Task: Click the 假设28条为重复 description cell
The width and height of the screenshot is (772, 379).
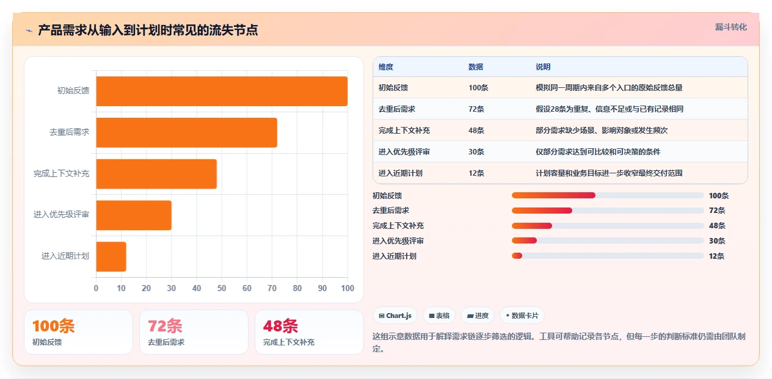Action: pos(609,109)
